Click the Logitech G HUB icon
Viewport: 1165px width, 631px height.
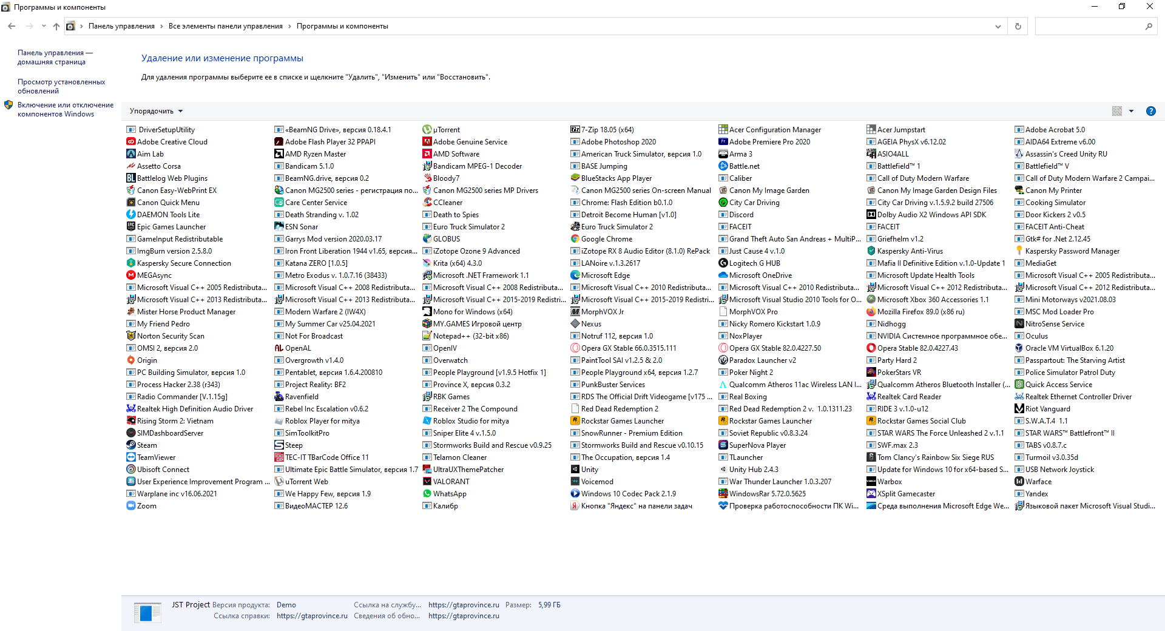pos(723,263)
